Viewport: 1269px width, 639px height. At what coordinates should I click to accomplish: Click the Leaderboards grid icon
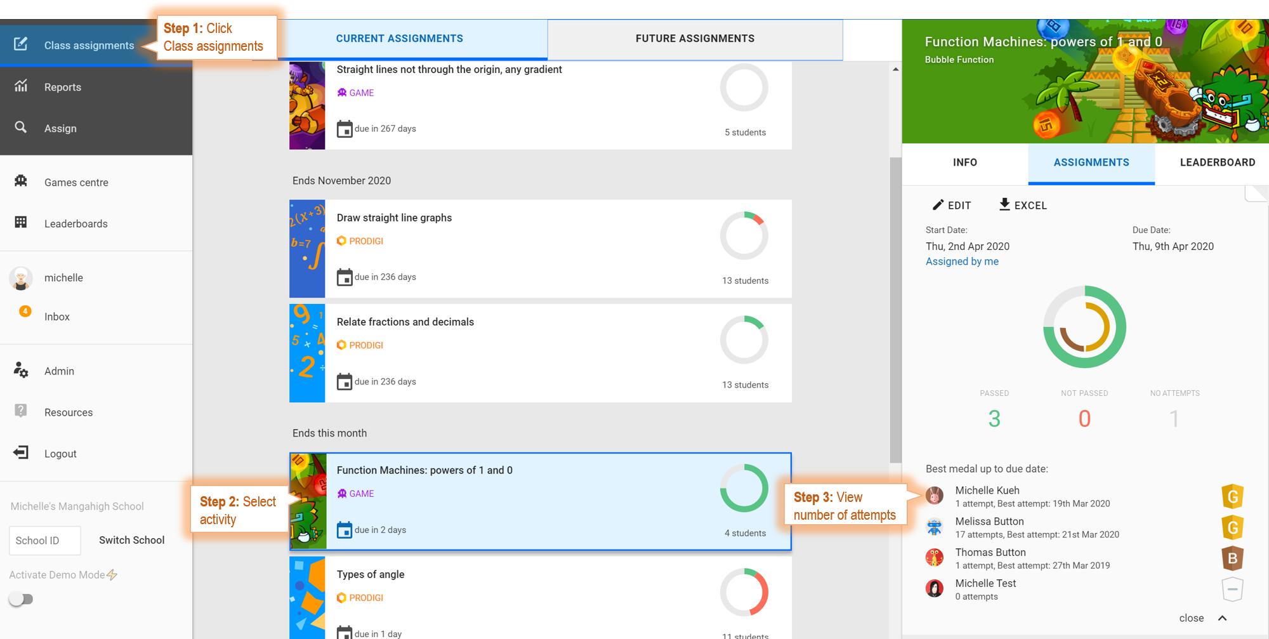(21, 222)
